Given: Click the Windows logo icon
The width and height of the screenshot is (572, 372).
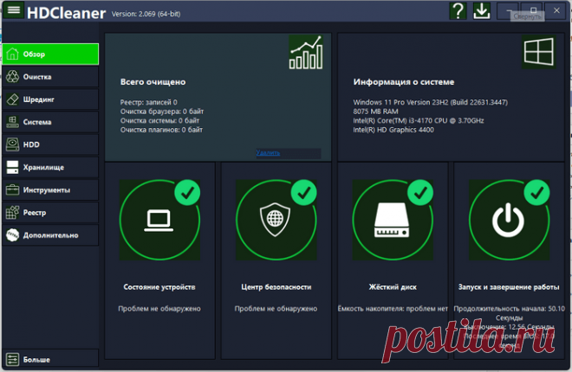Looking at the screenshot, I should [539, 52].
